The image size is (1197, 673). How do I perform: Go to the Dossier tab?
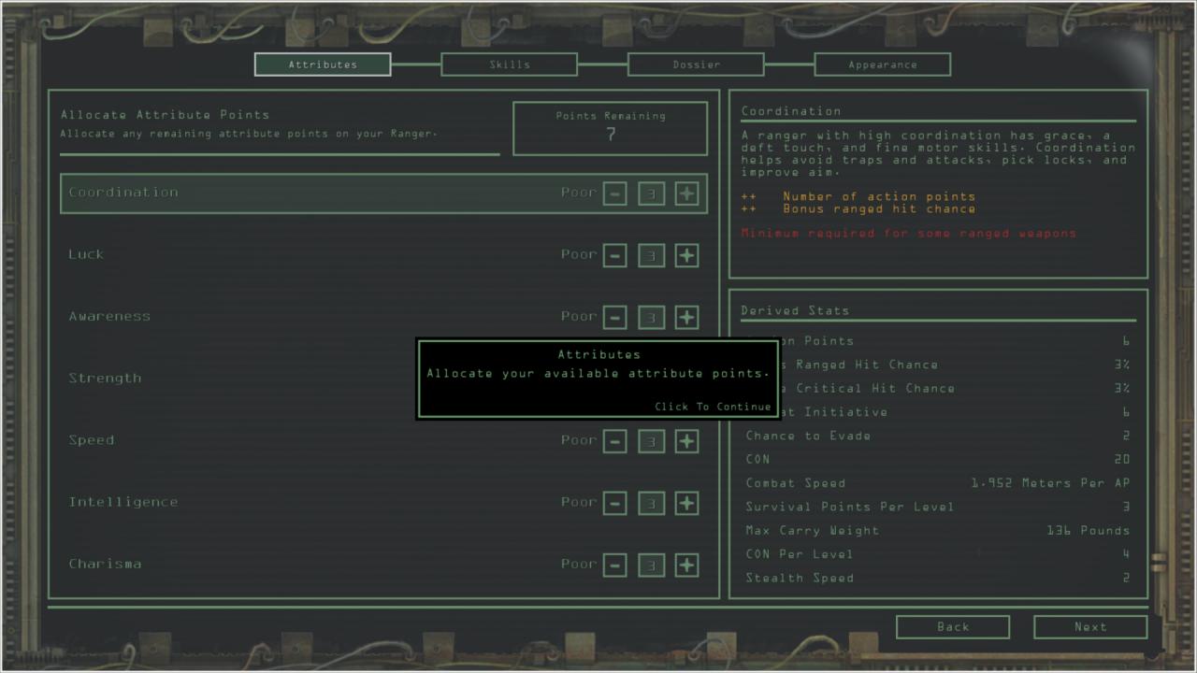click(697, 64)
